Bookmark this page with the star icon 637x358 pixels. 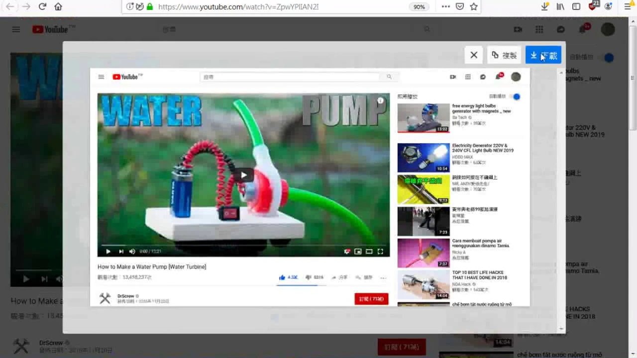[474, 6]
